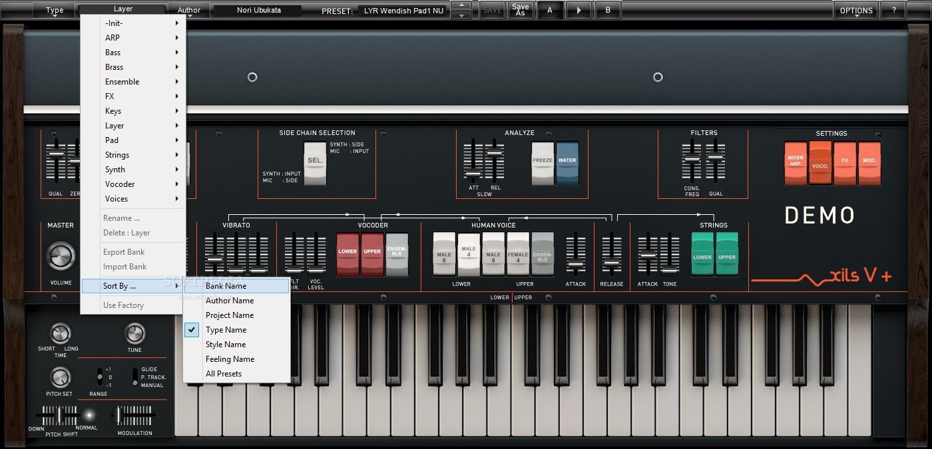Toggle the vocoder LOWER red switch
The width and height of the screenshot is (932, 449).
[348, 253]
